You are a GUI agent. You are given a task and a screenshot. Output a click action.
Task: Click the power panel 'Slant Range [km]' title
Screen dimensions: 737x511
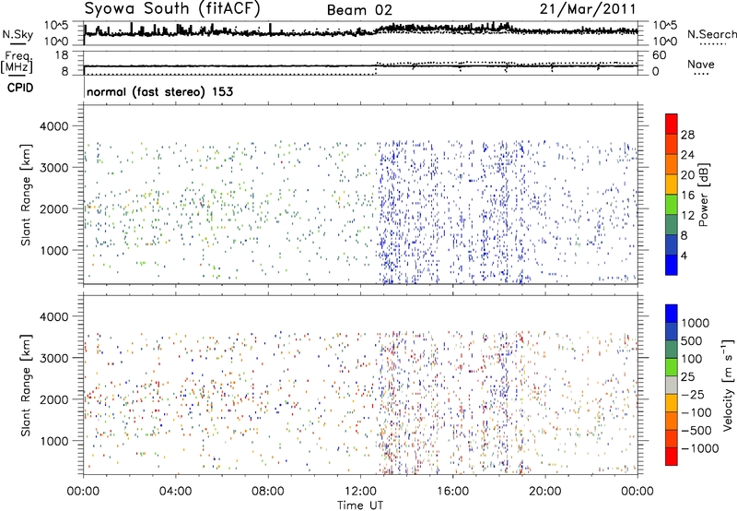point(26,195)
